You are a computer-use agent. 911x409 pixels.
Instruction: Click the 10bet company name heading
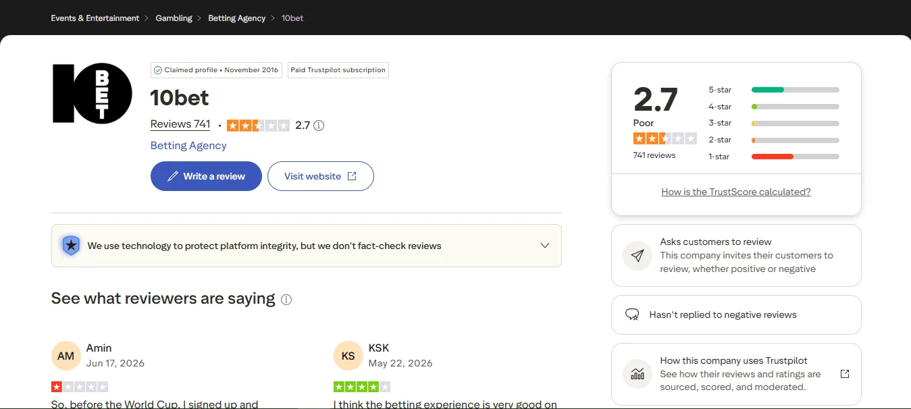coord(180,98)
